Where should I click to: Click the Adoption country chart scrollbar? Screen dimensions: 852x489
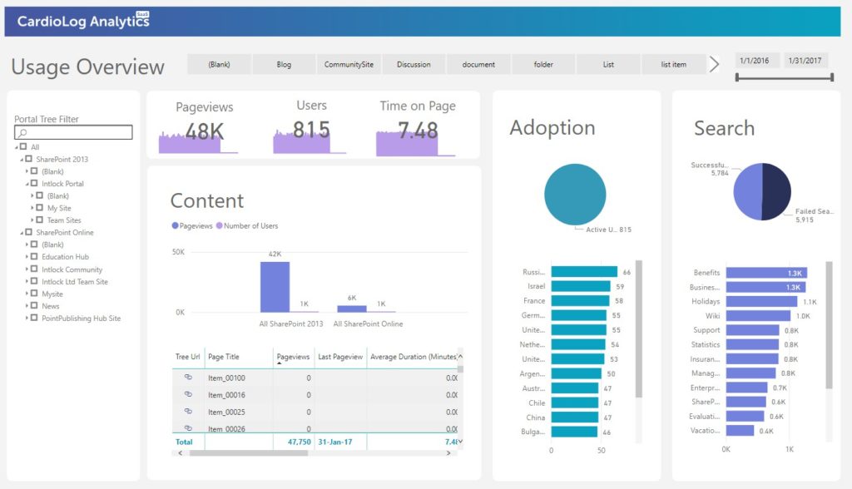(x=639, y=328)
